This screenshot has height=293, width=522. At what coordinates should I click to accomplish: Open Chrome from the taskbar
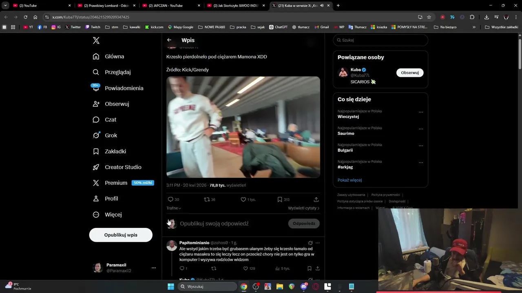click(244, 286)
